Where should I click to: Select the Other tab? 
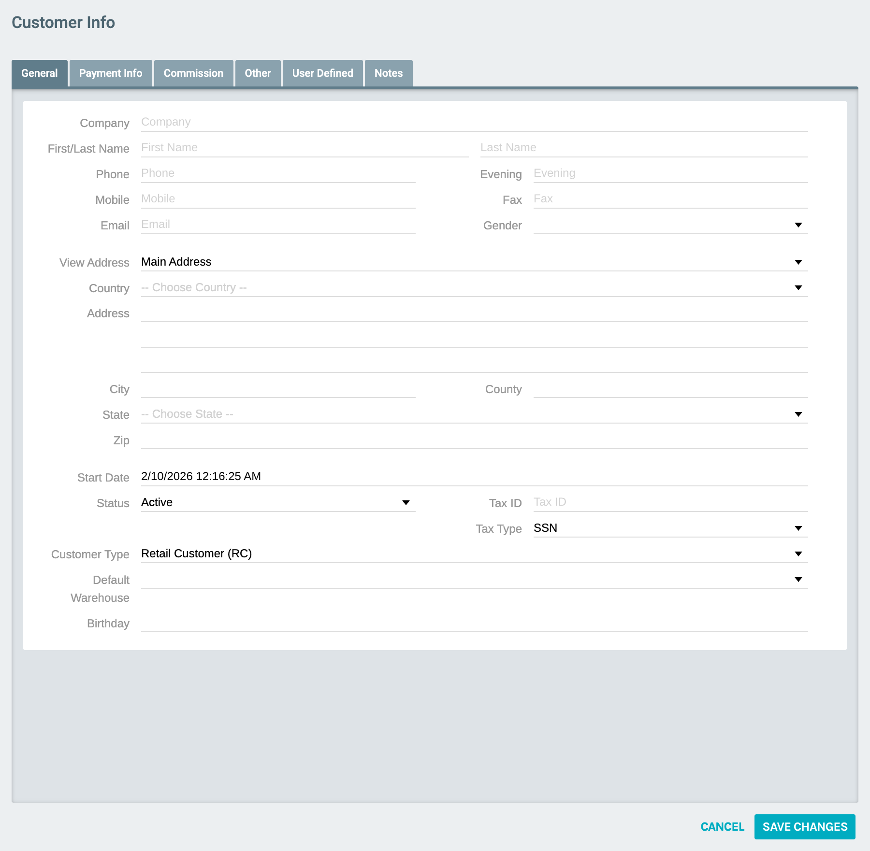coord(258,73)
